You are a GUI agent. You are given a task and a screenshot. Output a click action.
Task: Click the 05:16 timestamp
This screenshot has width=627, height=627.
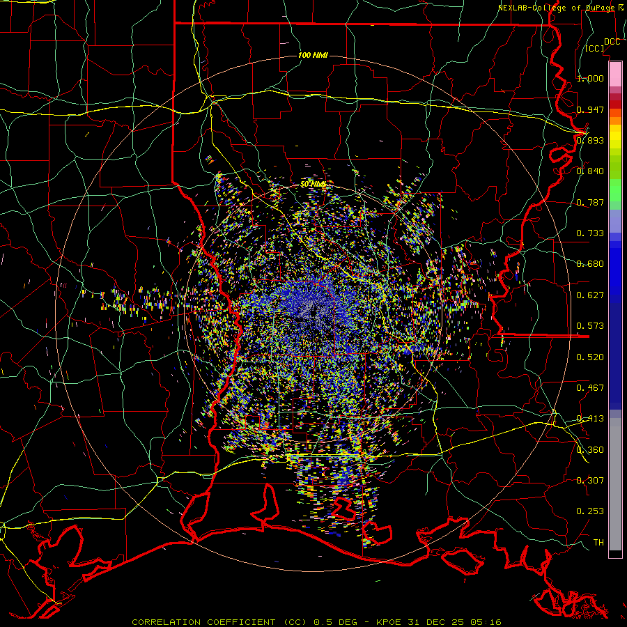tap(486, 622)
